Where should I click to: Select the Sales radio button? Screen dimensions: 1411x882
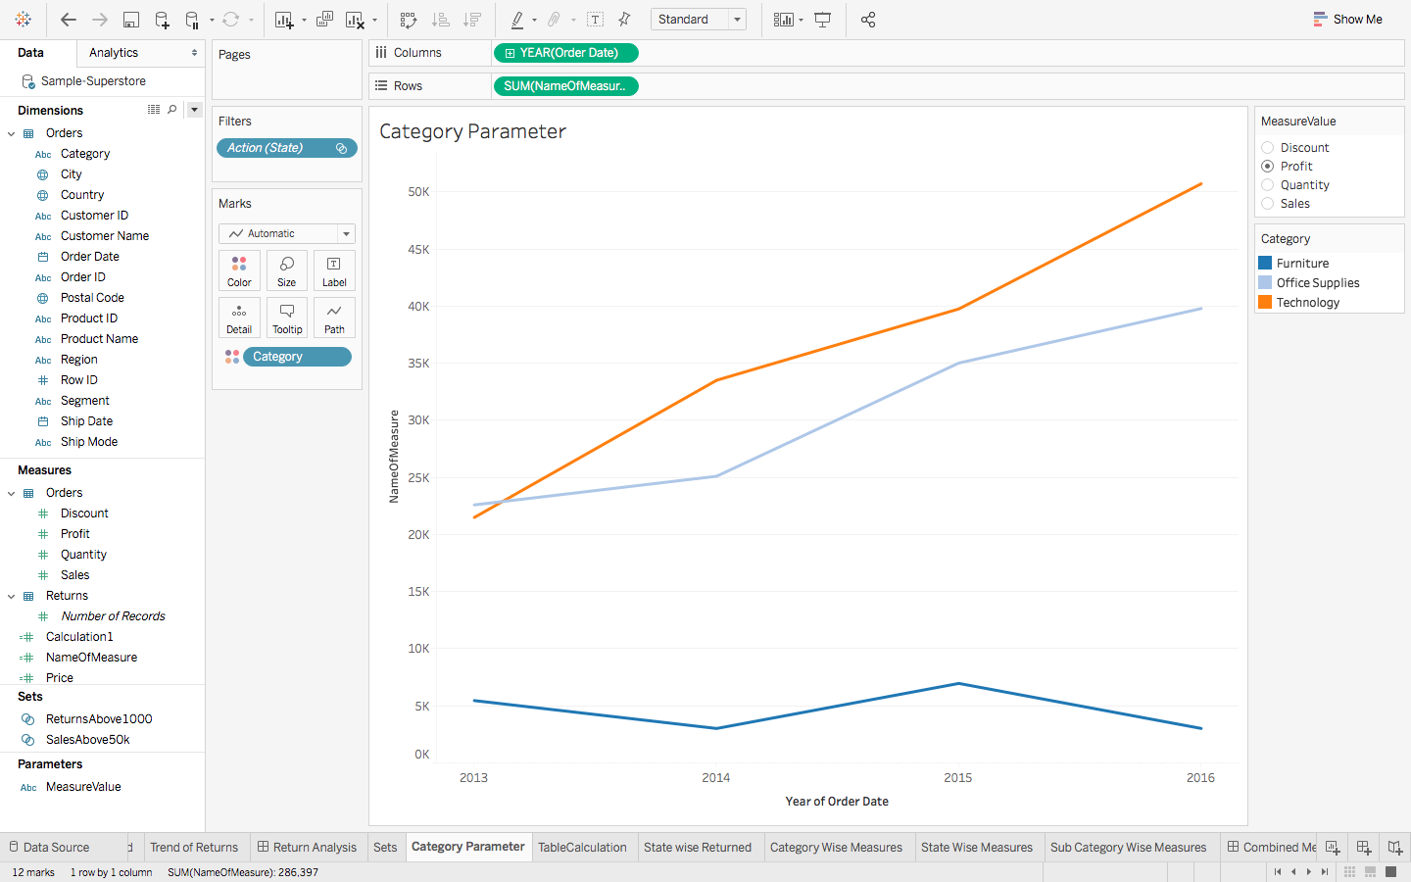1268,204
